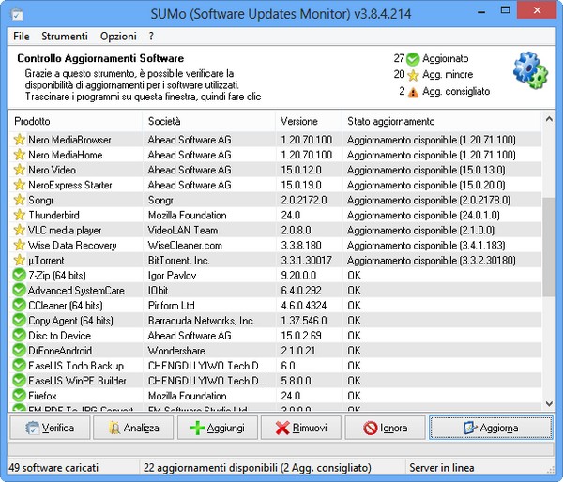Viewport: 563px width, 482px height.
Task: Click the Analizza button
Action: point(133,428)
